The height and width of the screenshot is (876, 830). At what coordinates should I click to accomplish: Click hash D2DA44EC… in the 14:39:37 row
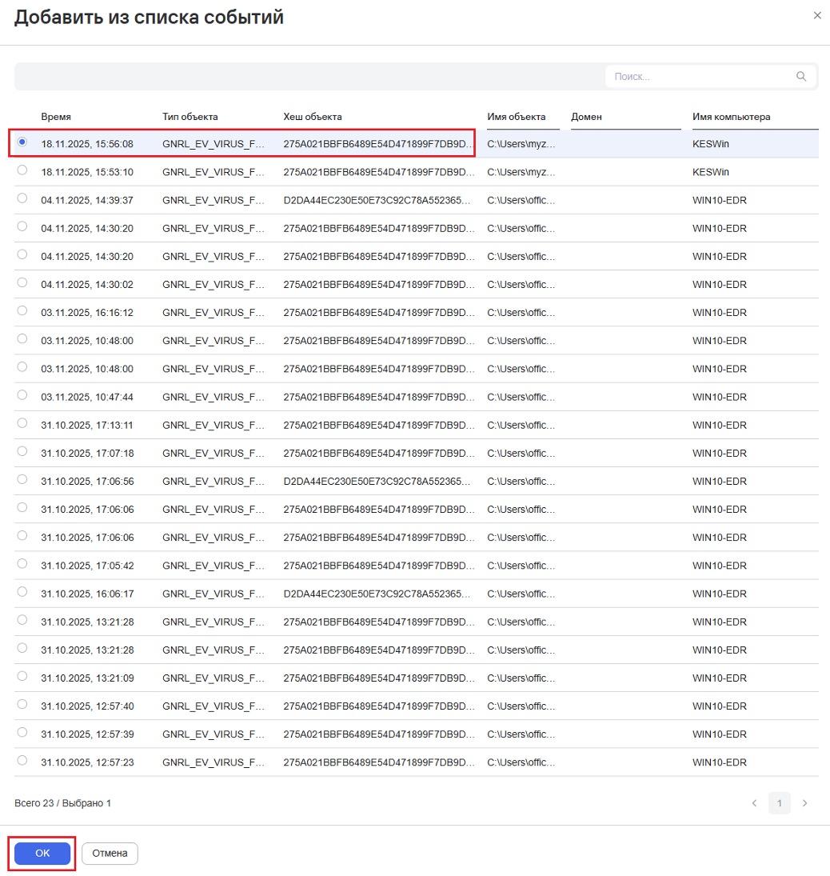click(x=377, y=200)
